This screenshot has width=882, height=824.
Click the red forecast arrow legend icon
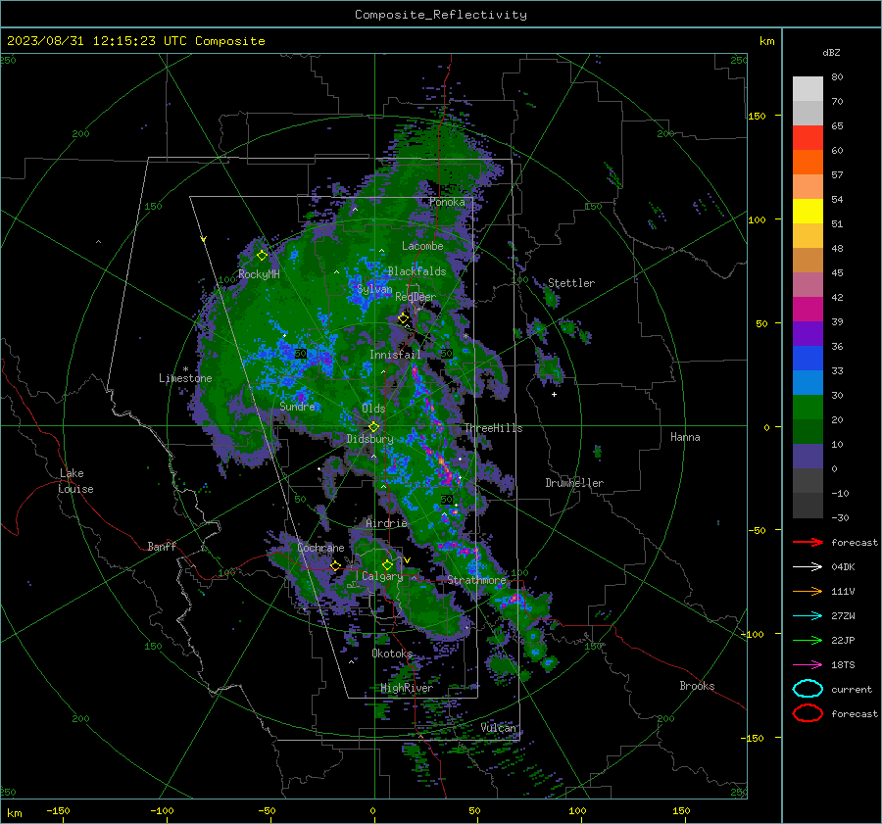808,542
